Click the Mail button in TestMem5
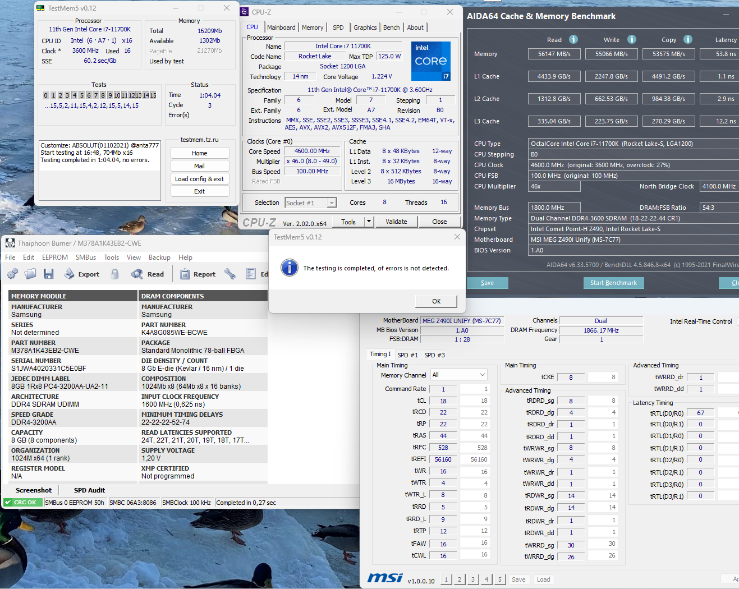The height and width of the screenshot is (589, 739). (x=200, y=166)
